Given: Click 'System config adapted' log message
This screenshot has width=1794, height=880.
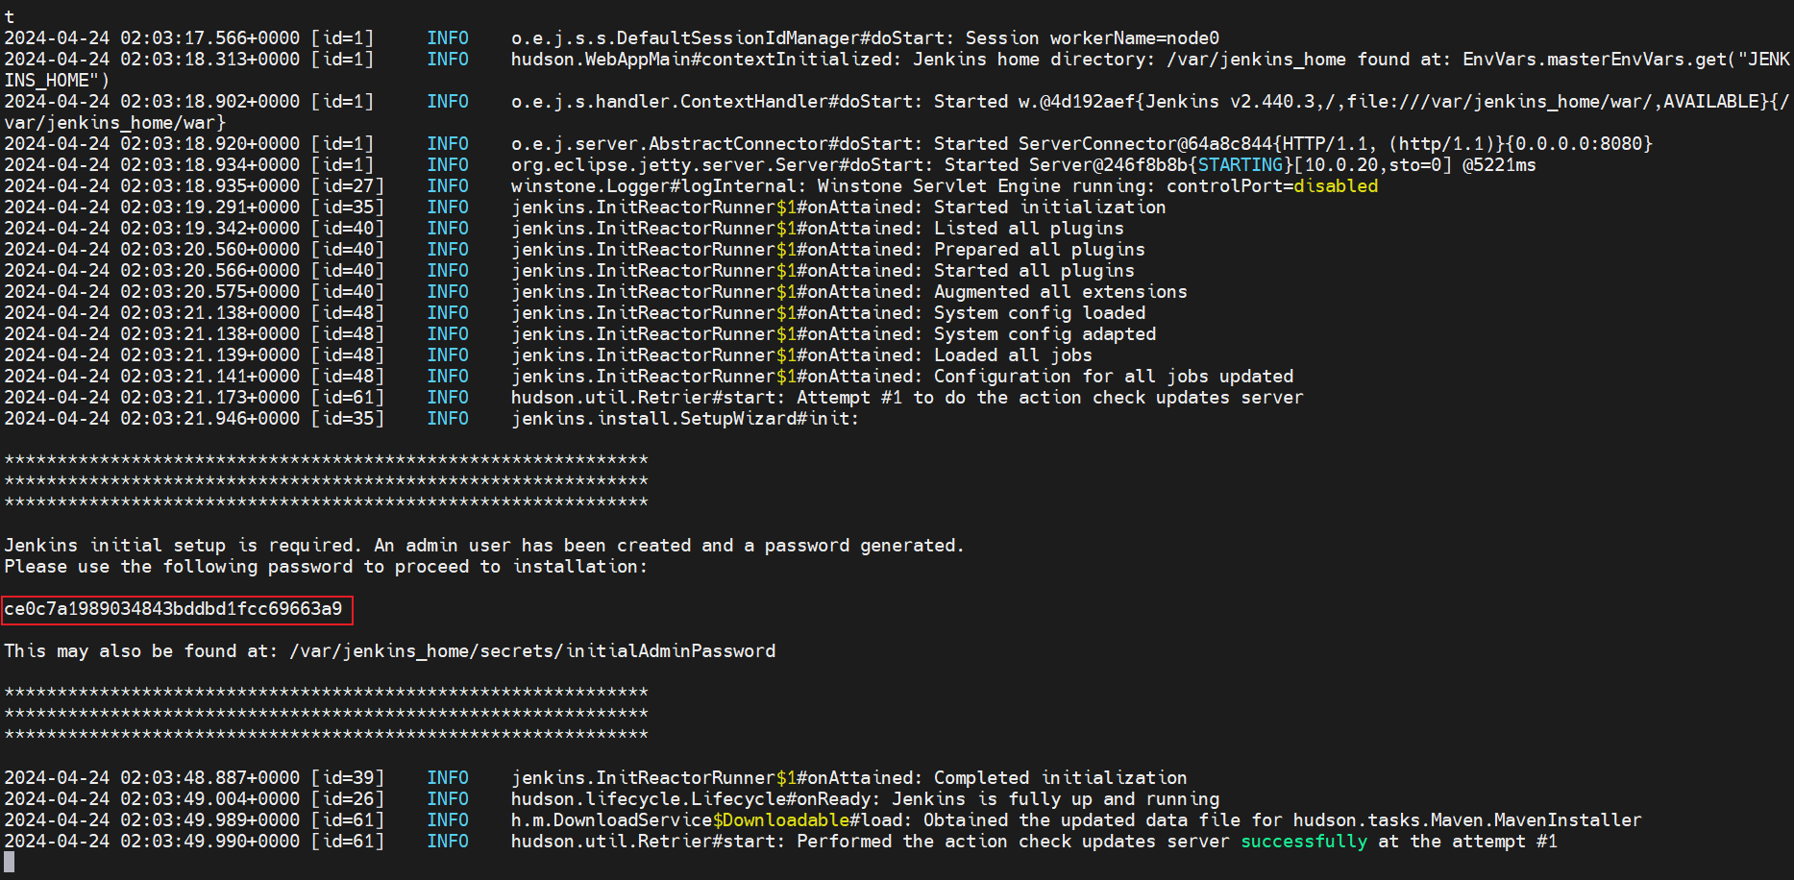Looking at the screenshot, I should coord(1044,334).
